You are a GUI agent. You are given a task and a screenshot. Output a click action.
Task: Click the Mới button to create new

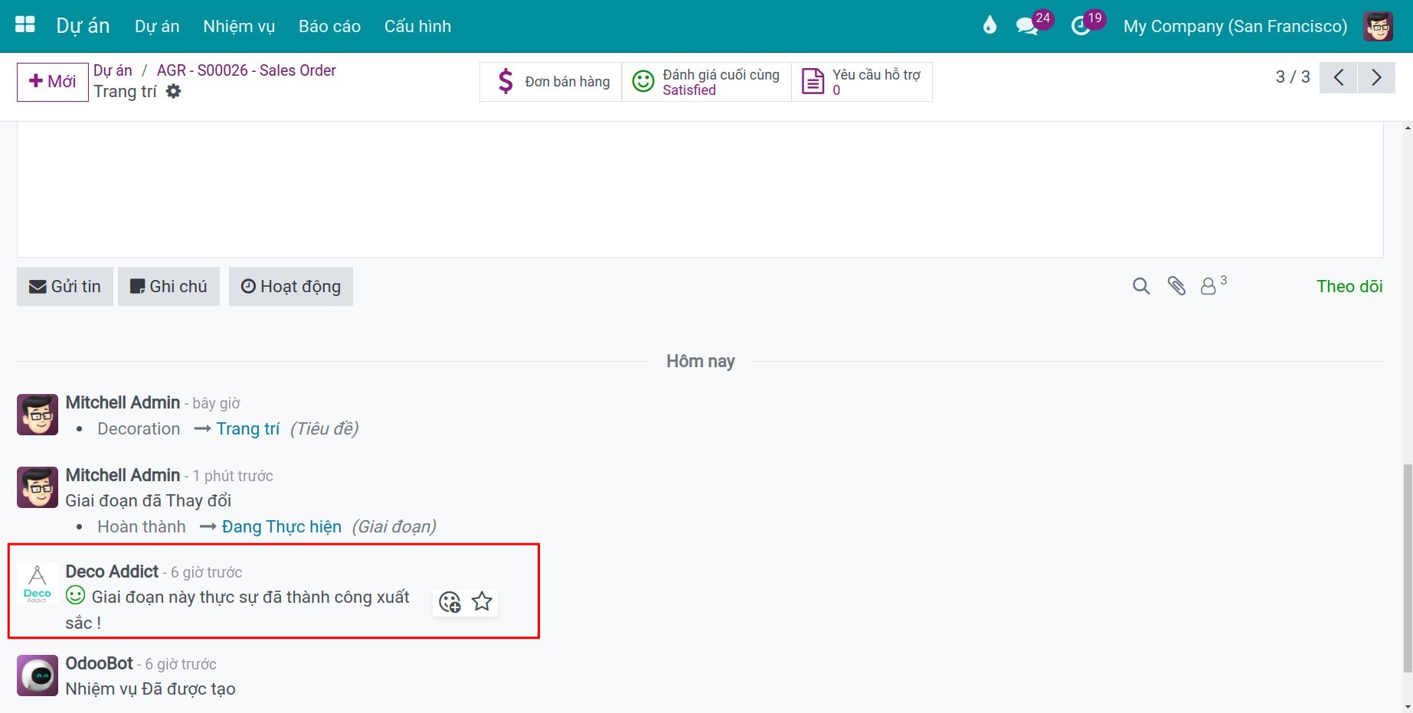tap(53, 82)
